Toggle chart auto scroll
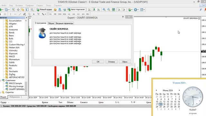The width and height of the screenshot is (206, 116). point(119,10)
